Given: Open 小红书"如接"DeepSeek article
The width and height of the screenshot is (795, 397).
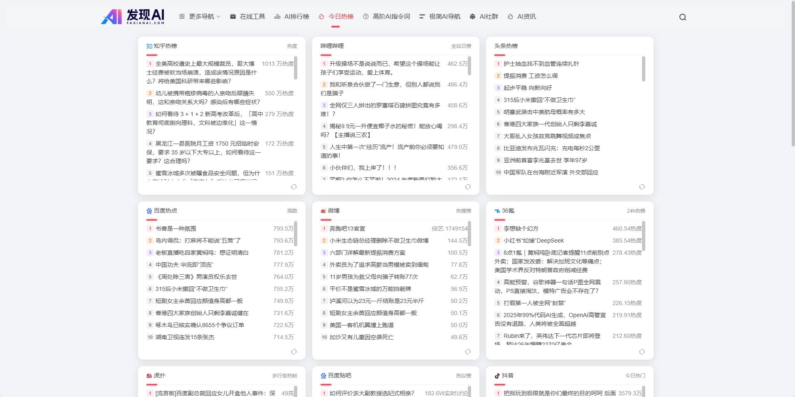Looking at the screenshot, I should [x=534, y=241].
